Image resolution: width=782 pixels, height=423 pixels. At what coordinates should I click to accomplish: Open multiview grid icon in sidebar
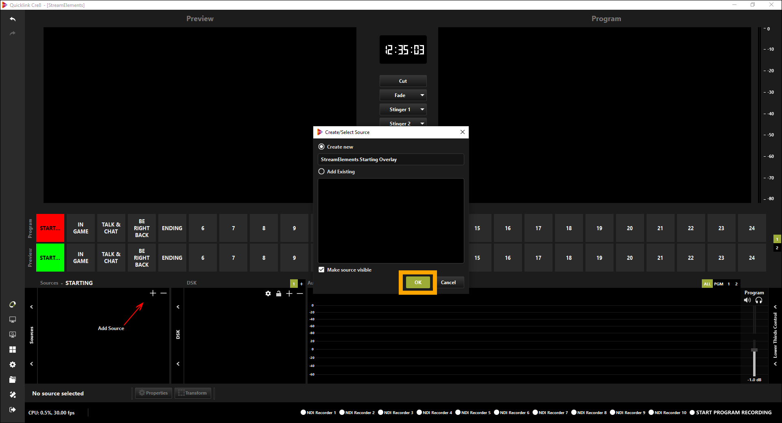[x=13, y=350]
